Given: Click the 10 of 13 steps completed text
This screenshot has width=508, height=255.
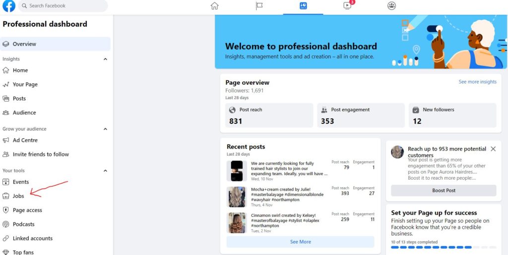Looking at the screenshot, I should 414,242.
